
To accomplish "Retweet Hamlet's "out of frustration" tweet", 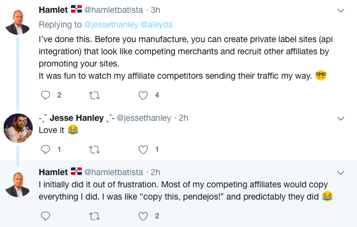I will 94,216.
